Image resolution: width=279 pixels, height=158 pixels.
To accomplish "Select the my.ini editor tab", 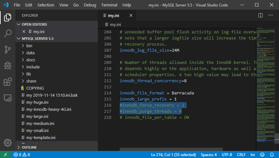I will click(x=117, y=15).
